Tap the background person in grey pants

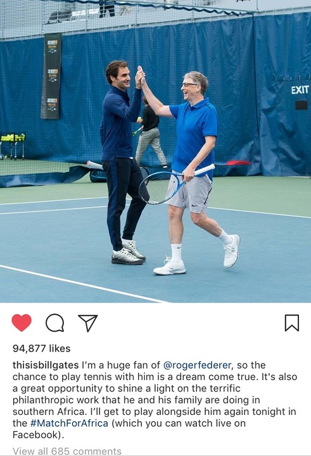(x=151, y=134)
